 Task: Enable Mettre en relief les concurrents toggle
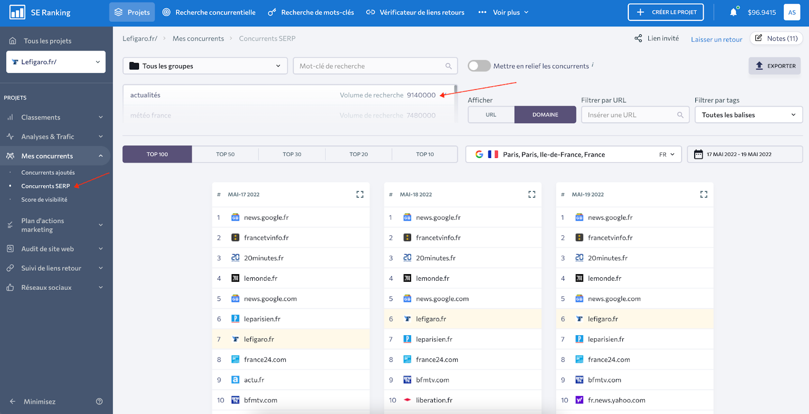click(x=479, y=66)
